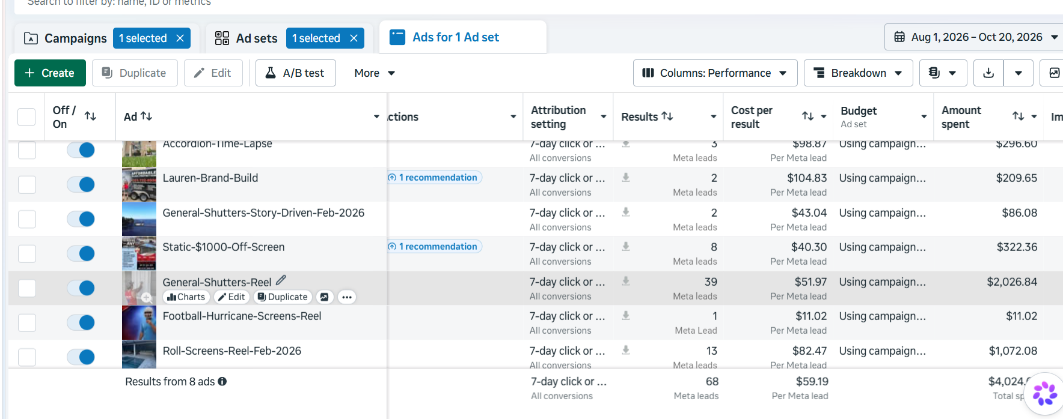This screenshot has width=1063, height=419.
Task: Open Charts for General-Shutters-Reel
Action: point(186,297)
